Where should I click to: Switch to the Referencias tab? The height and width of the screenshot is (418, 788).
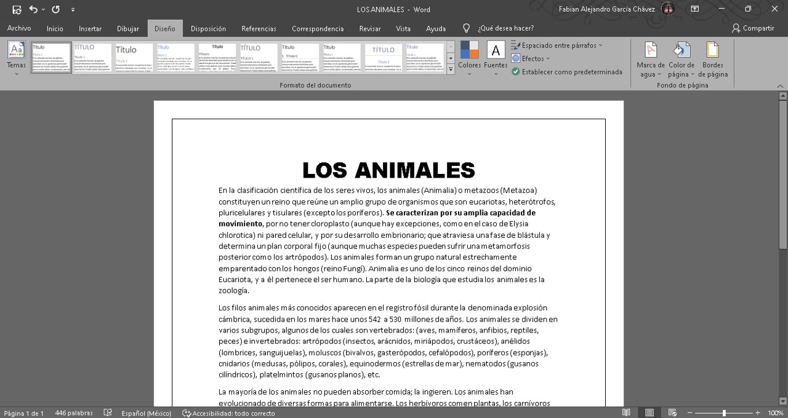point(259,28)
